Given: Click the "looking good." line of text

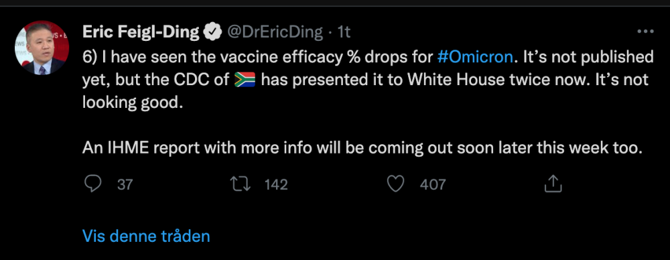Looking at the screenshot, I should coord(133,103).
